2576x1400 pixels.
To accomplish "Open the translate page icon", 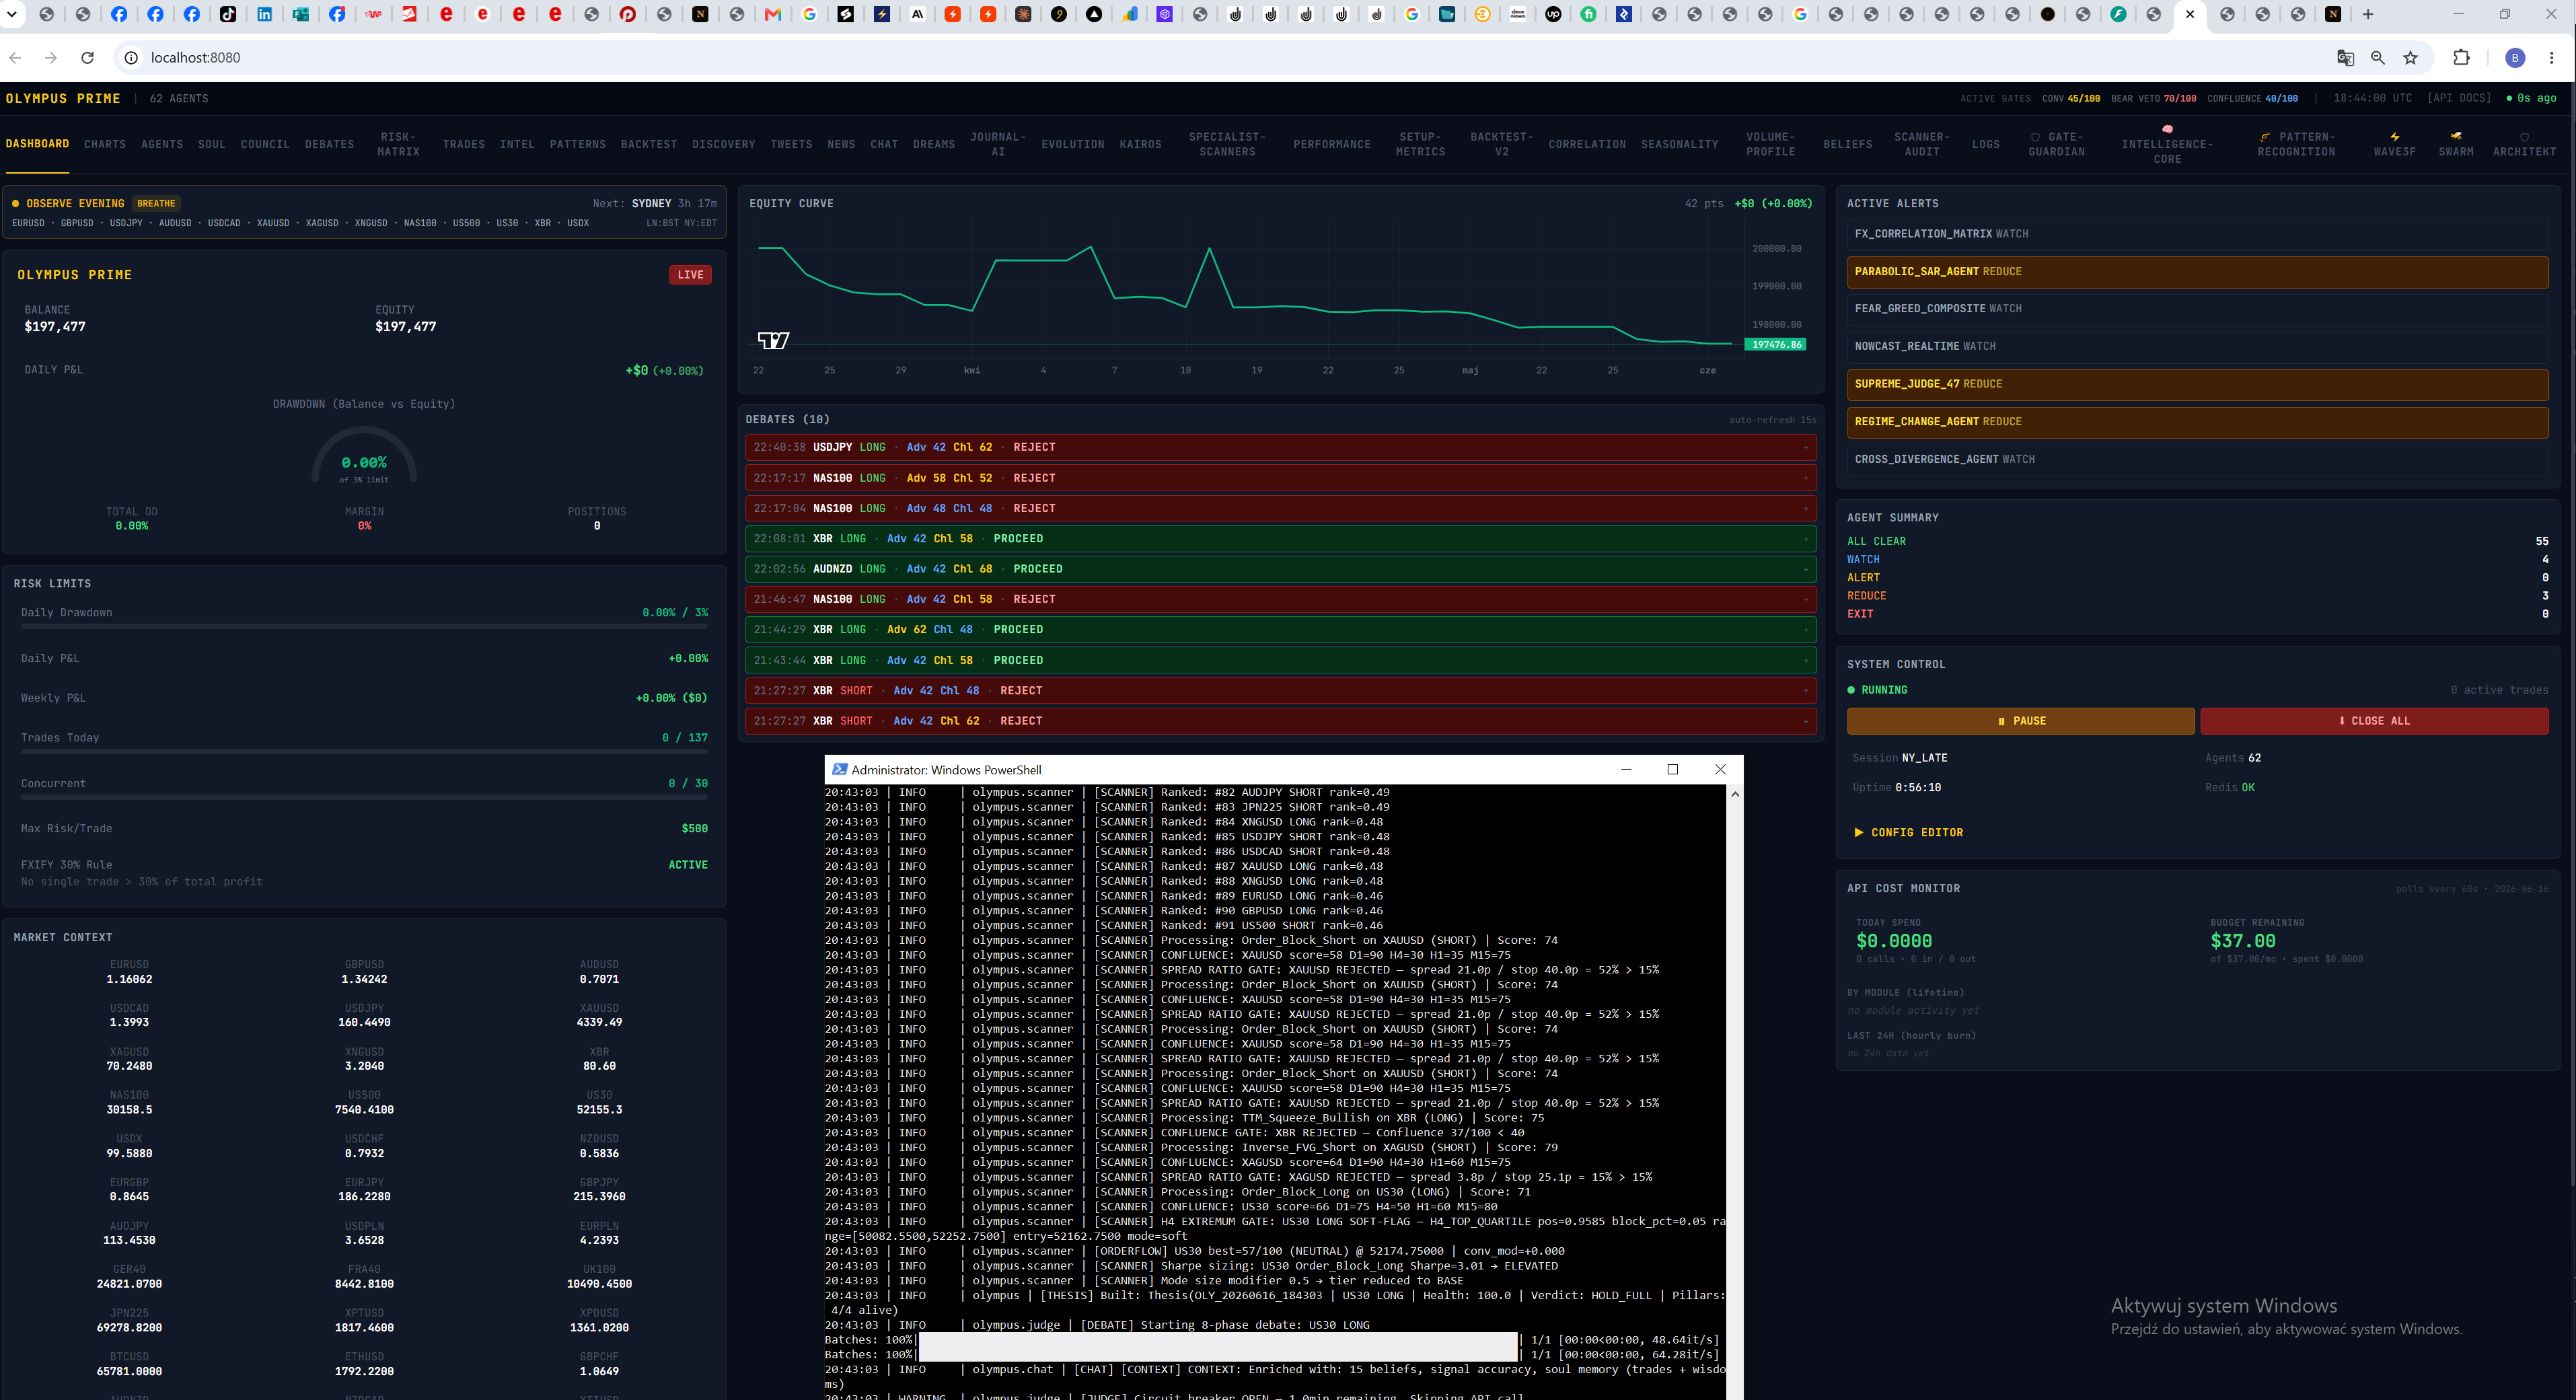I will tap(2345, 58).
